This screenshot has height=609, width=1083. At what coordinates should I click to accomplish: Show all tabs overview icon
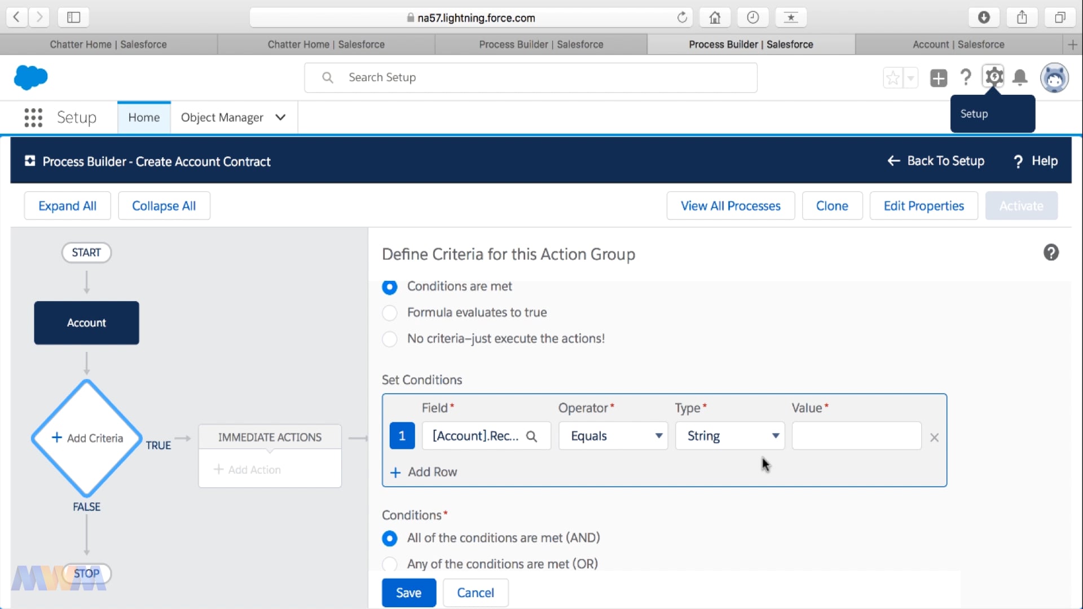coord(1060,17)
